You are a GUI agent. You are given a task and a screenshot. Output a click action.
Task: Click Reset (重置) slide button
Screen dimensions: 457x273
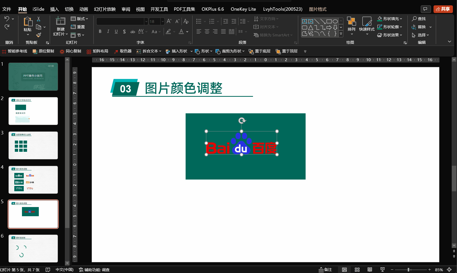tap(78, 27)
